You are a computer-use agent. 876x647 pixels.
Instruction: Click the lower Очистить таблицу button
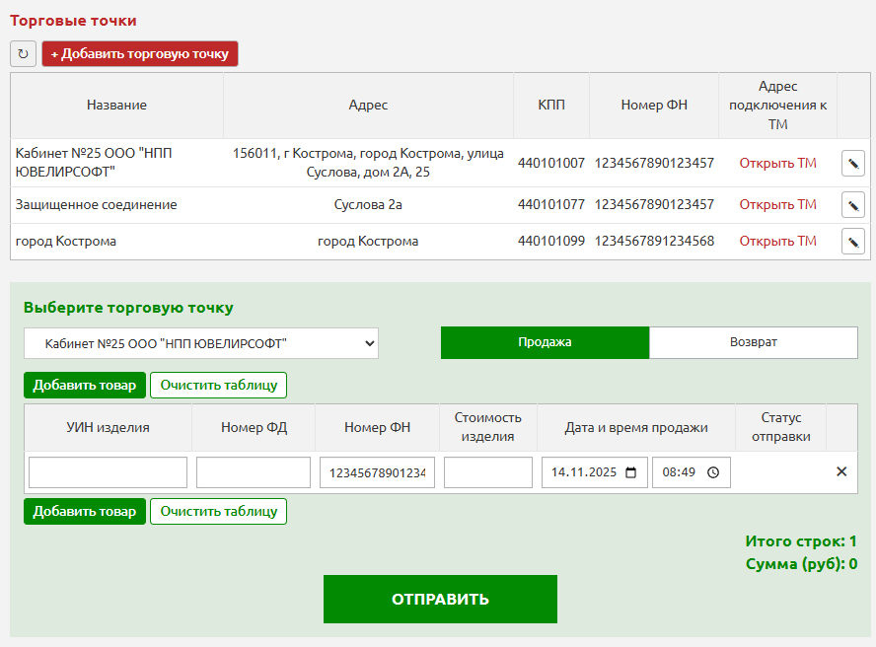tap(218, 511)
